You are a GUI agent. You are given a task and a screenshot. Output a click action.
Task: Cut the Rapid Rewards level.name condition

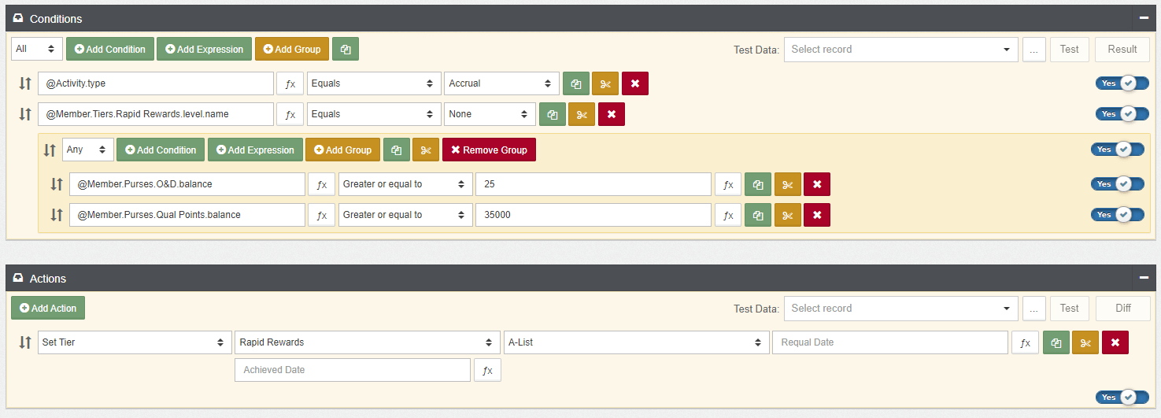coord(582,114)
